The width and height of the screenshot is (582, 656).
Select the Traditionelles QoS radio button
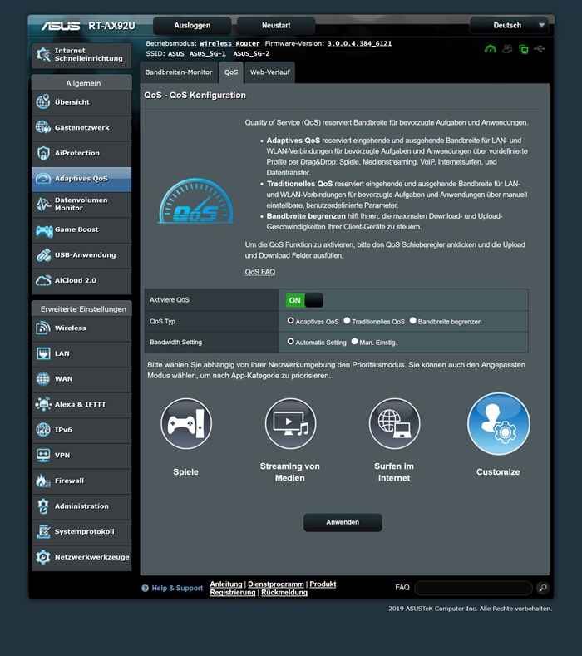pyautogui.click(x=347, y=320)
